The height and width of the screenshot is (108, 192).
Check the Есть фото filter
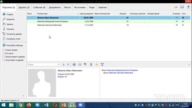[x=4, y=53]
